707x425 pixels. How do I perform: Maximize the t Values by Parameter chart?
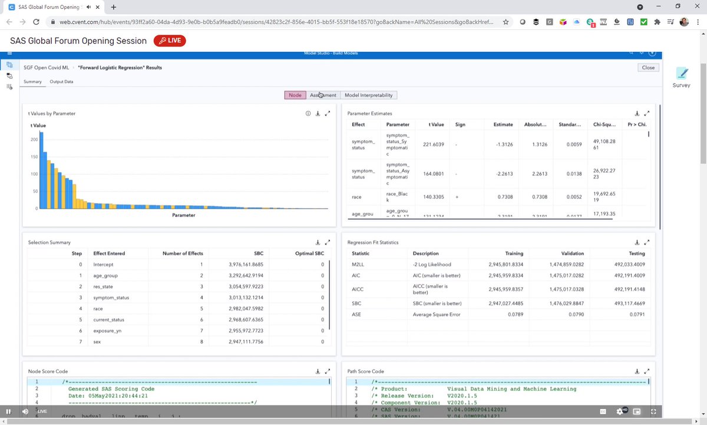pos(328,113)
